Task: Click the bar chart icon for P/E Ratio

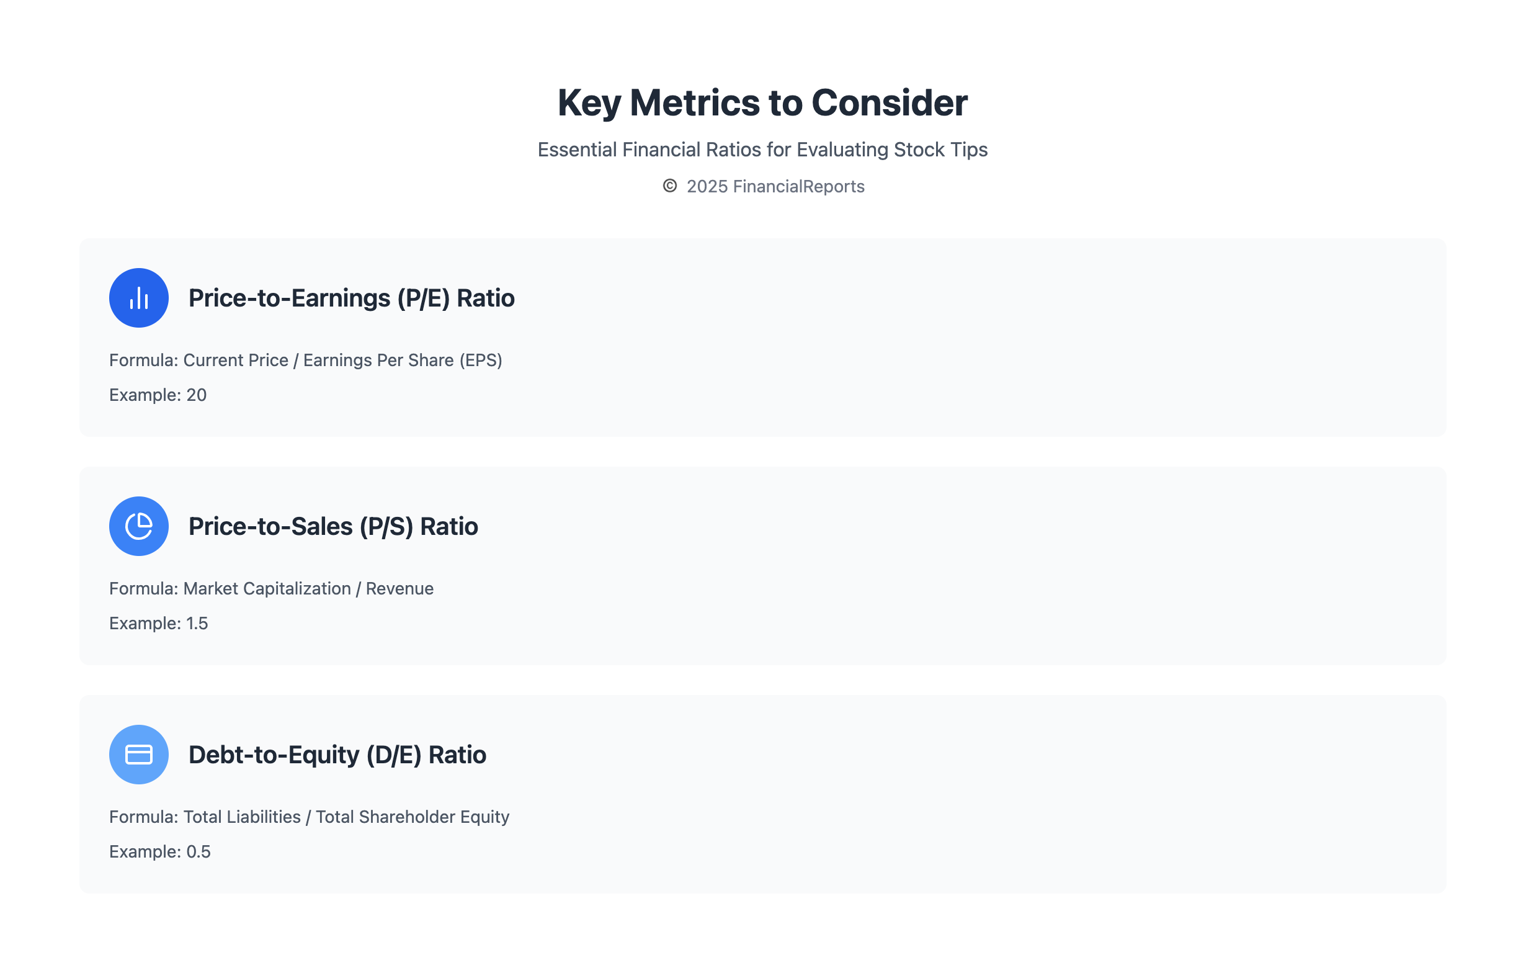Action: [x=139, y=298]
